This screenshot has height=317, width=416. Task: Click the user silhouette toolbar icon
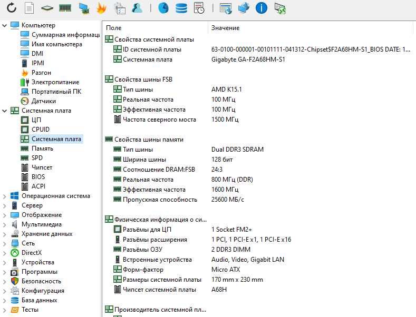137,8
